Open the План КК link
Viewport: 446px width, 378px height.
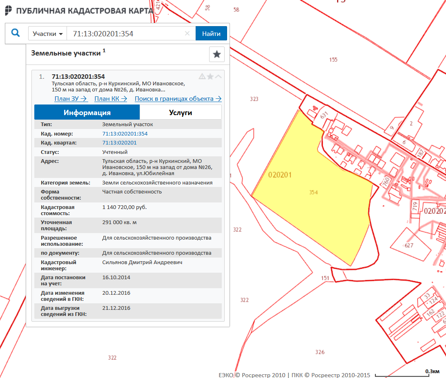click(x=111, y=98)
